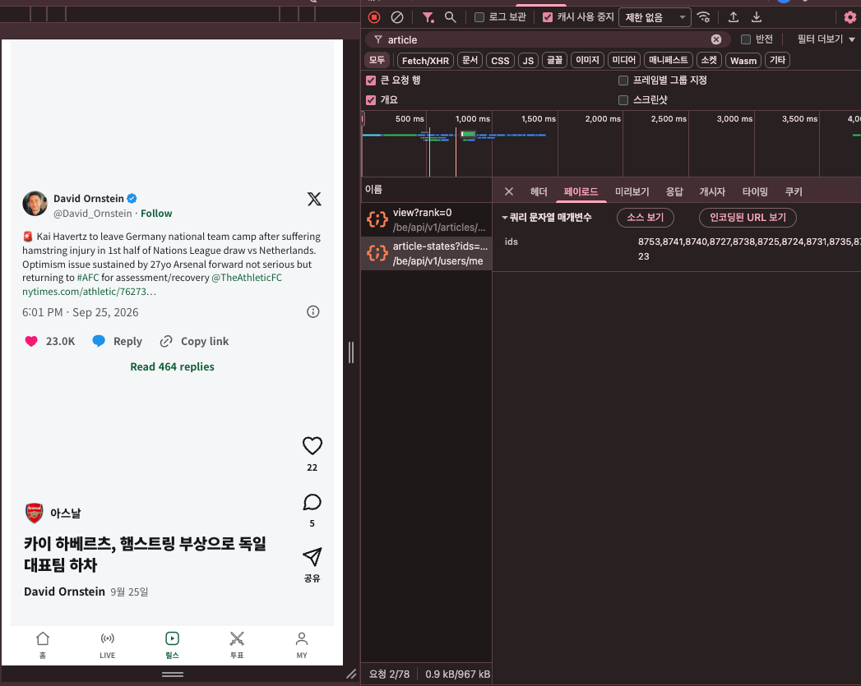Click the 소스 보기 button
Viewport: 861px width, 686px height.
coord(646,218)
